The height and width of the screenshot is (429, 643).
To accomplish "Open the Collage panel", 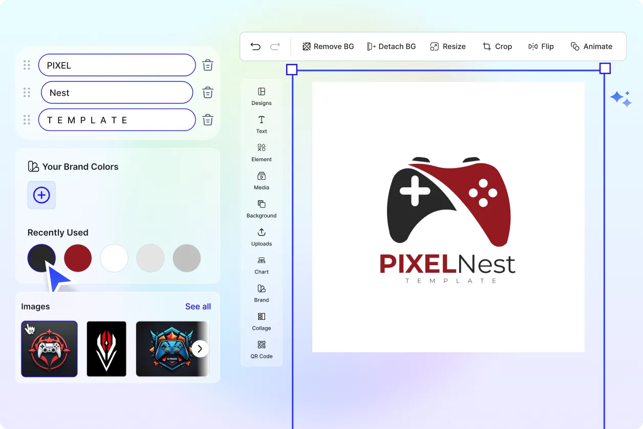I will coord(261,321).
